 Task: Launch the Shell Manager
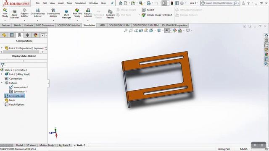66,14
